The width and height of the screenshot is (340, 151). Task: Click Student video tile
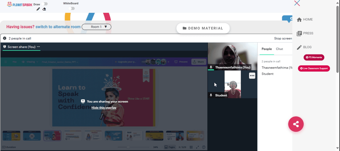click(233, 84)
